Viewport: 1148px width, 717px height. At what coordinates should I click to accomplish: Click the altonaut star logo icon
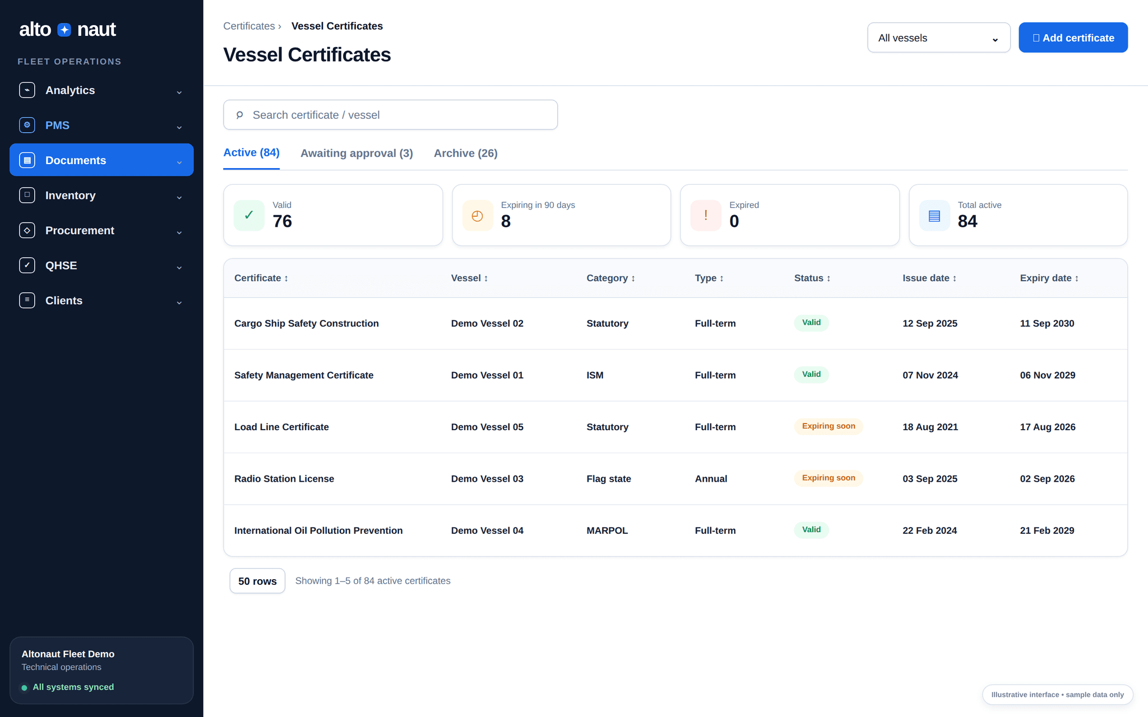(x=64, y=30)
